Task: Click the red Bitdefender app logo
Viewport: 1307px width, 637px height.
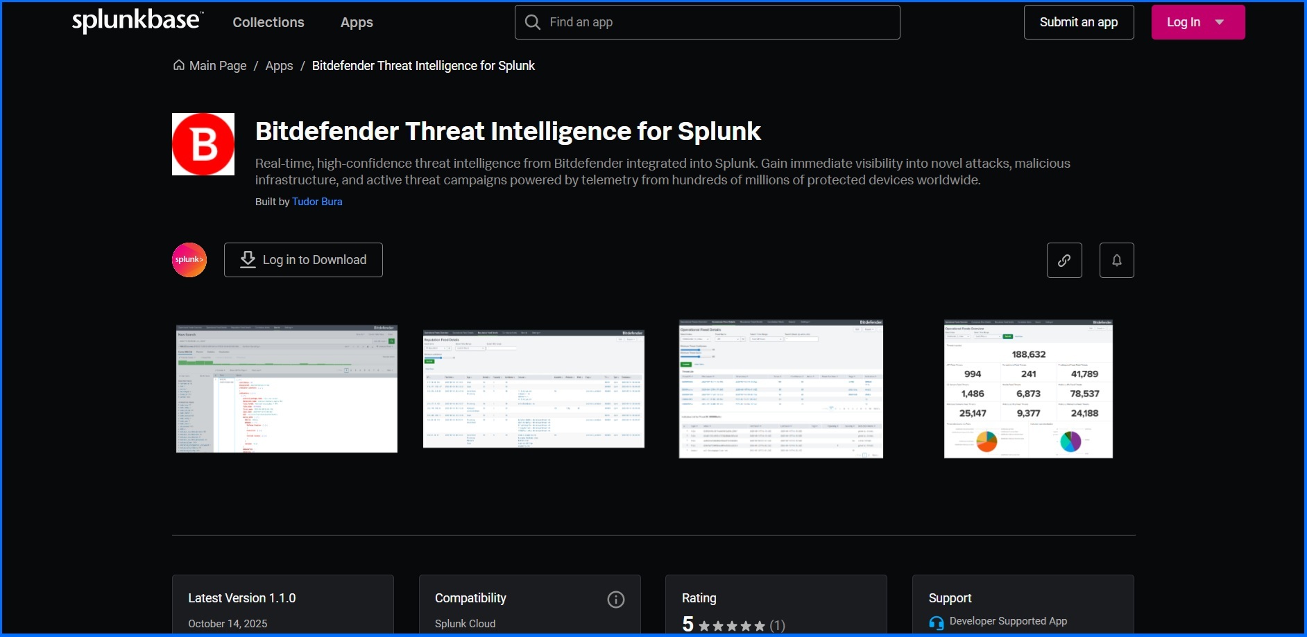Action: pyautogui.click(x=203, y=144)
